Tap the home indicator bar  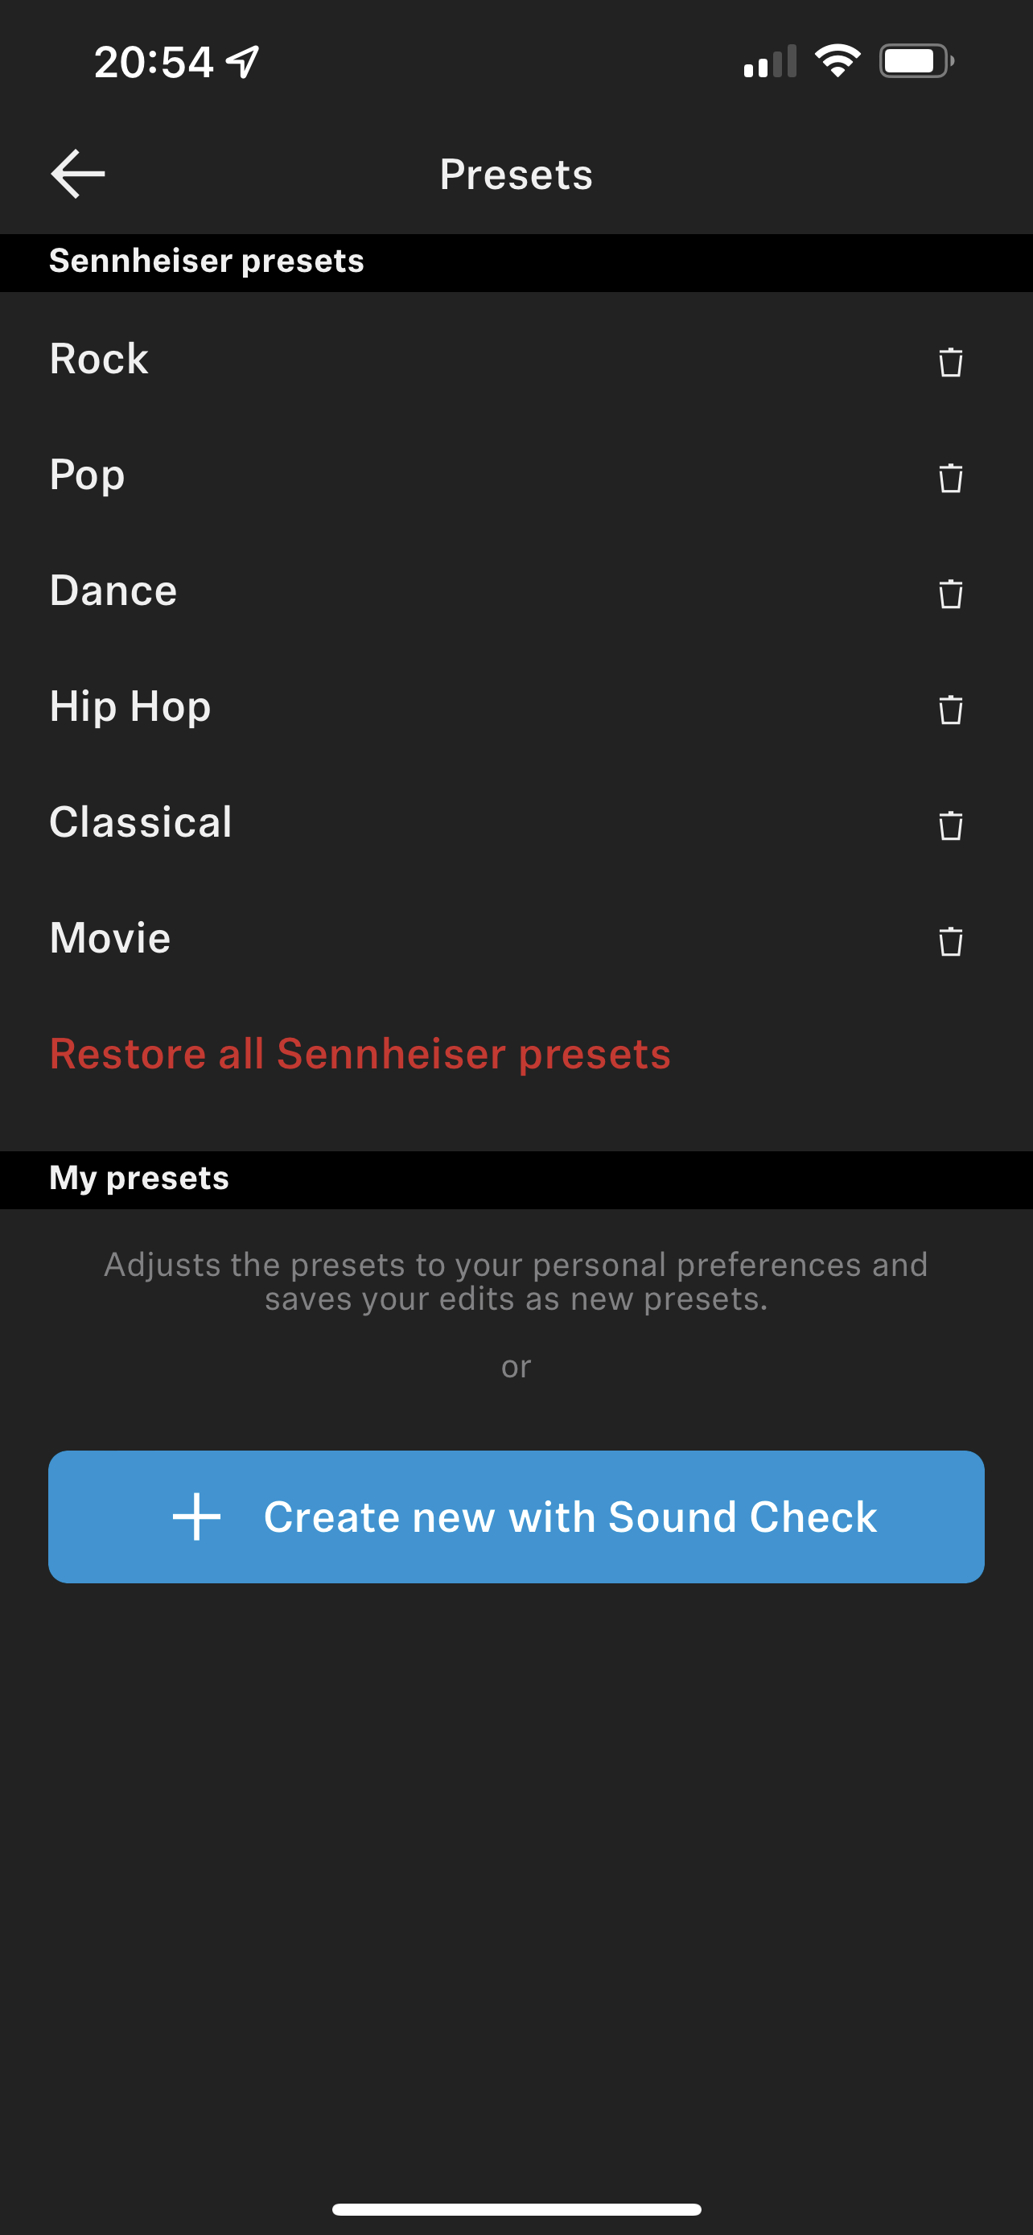516,2209
